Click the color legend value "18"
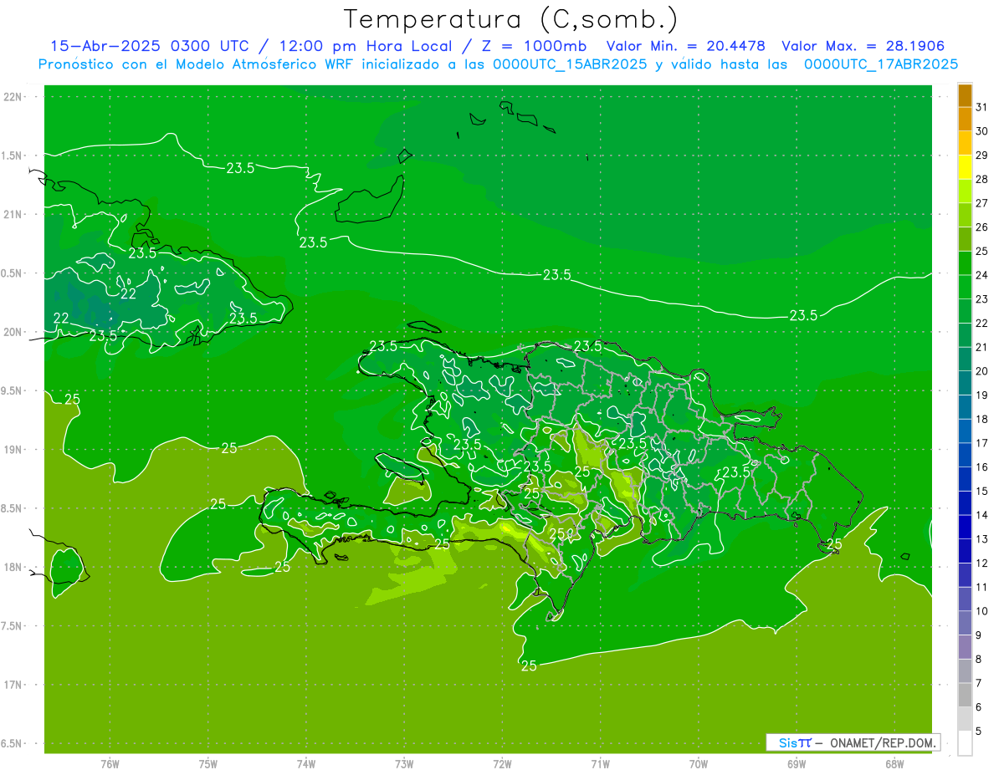 (x=982, y=419)
